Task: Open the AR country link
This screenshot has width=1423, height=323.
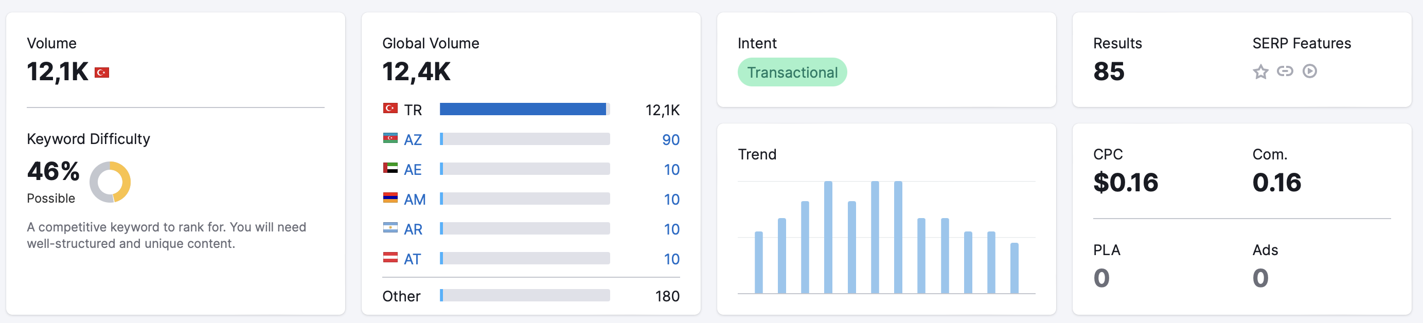Action: point(413,229)
